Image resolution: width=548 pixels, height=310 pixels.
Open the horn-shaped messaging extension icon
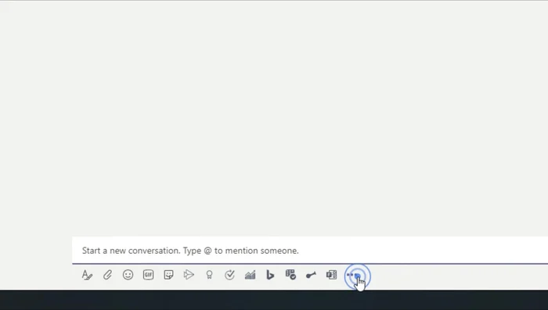311,275
